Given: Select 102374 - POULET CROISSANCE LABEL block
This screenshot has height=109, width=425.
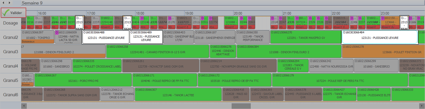Looking at the screenshot, I should 97,66.
